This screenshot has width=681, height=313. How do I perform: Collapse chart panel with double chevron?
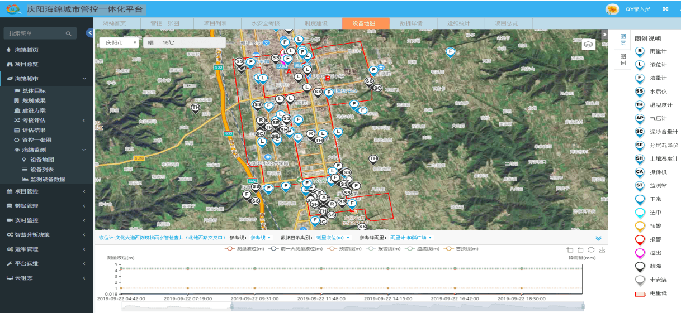pos(598,238)
